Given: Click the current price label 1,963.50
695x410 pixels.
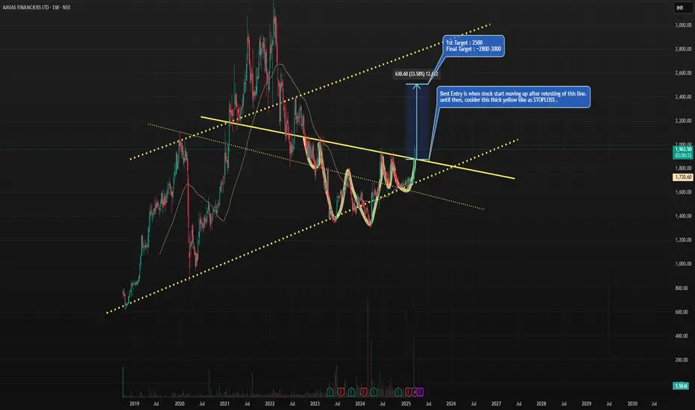Looking at the screenshot, I should click(682, 149).
